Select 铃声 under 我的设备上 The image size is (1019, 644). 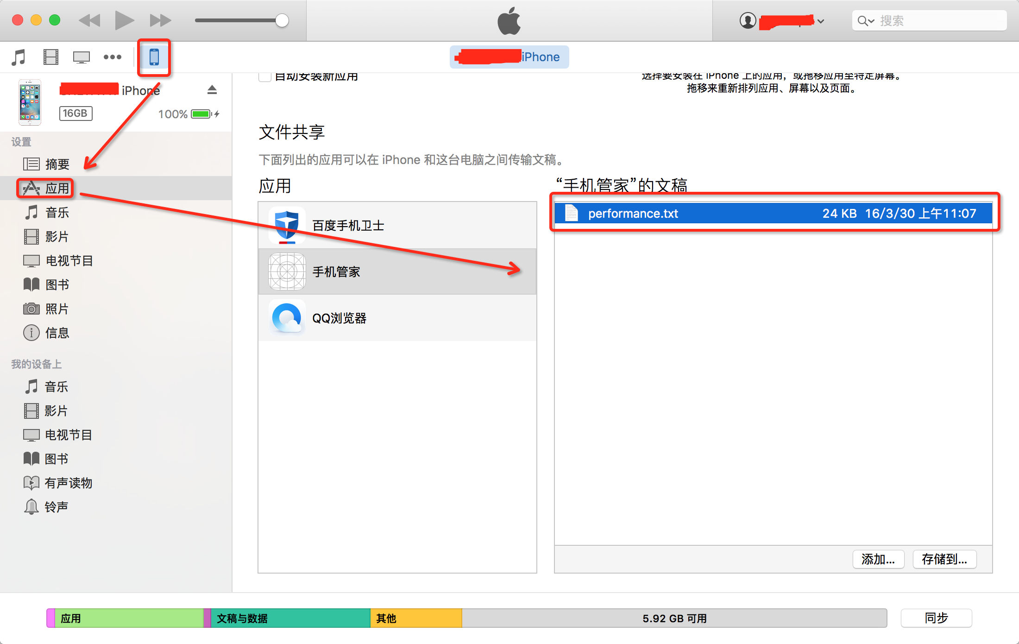point(56,507)
